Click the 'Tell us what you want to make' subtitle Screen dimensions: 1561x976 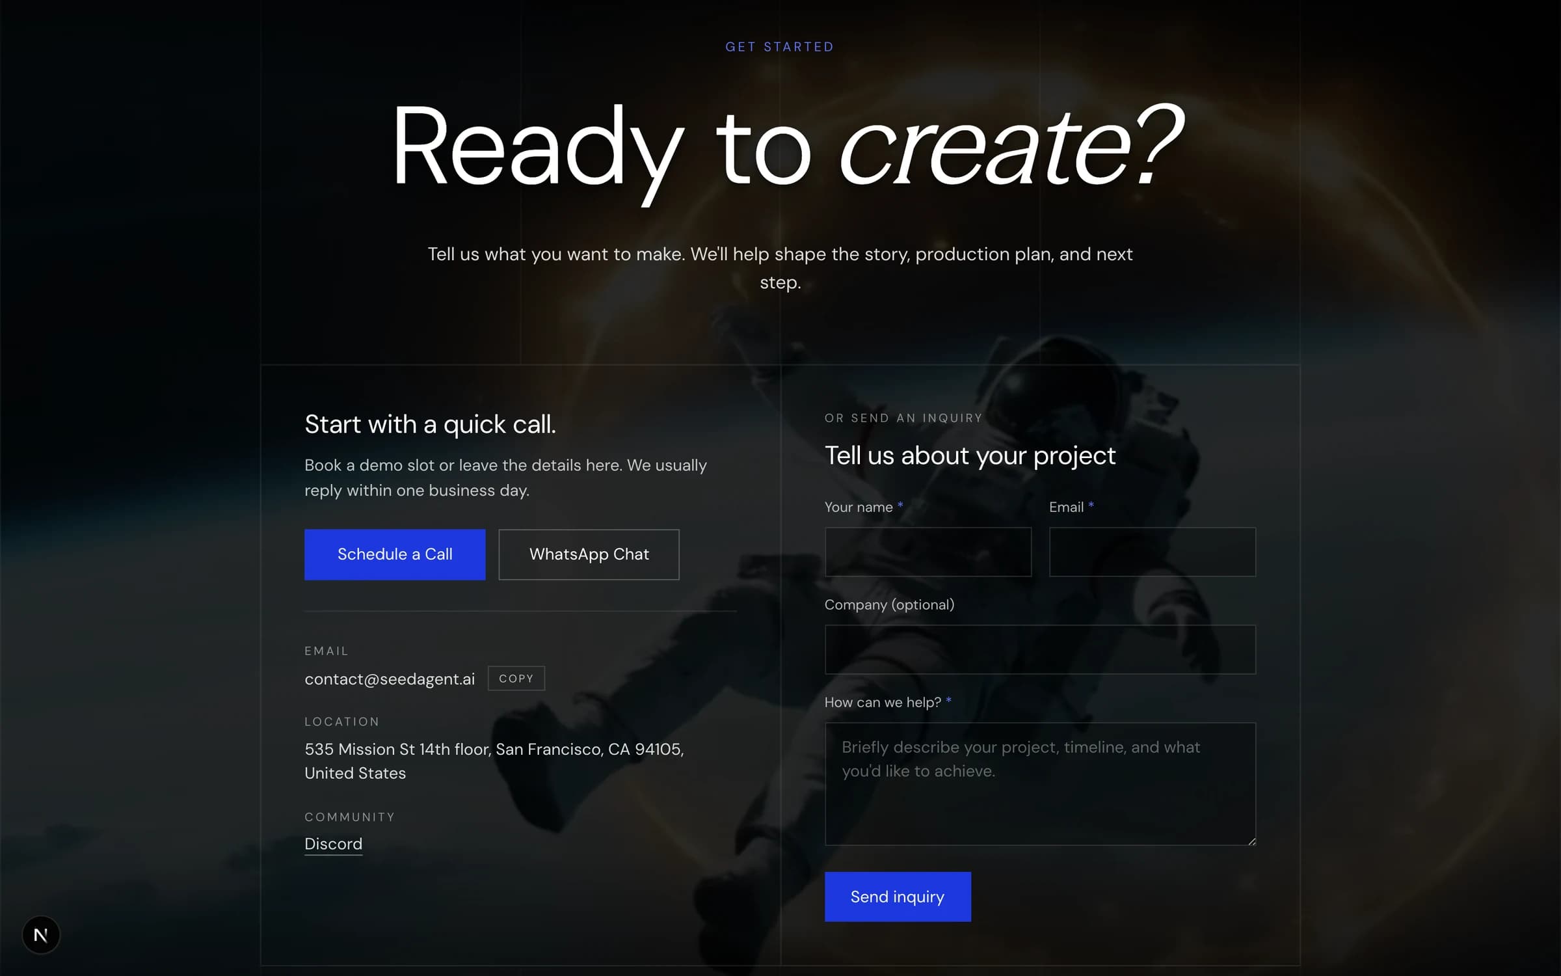[780, 268]
